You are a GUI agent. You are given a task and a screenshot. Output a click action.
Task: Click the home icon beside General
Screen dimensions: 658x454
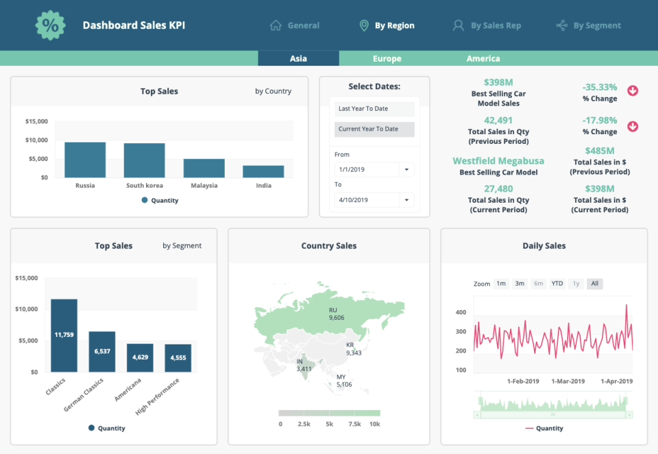(x=276, y=25)
